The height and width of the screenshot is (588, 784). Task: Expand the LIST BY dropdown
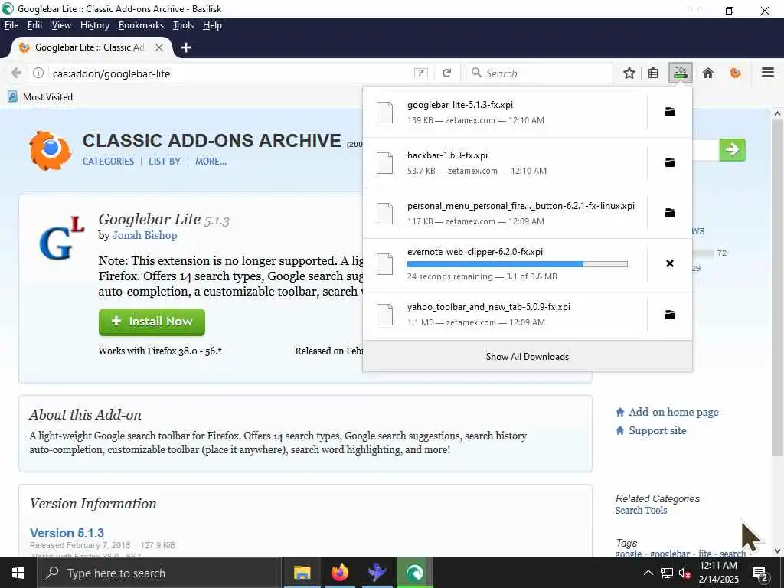click(x=164, y=161)
